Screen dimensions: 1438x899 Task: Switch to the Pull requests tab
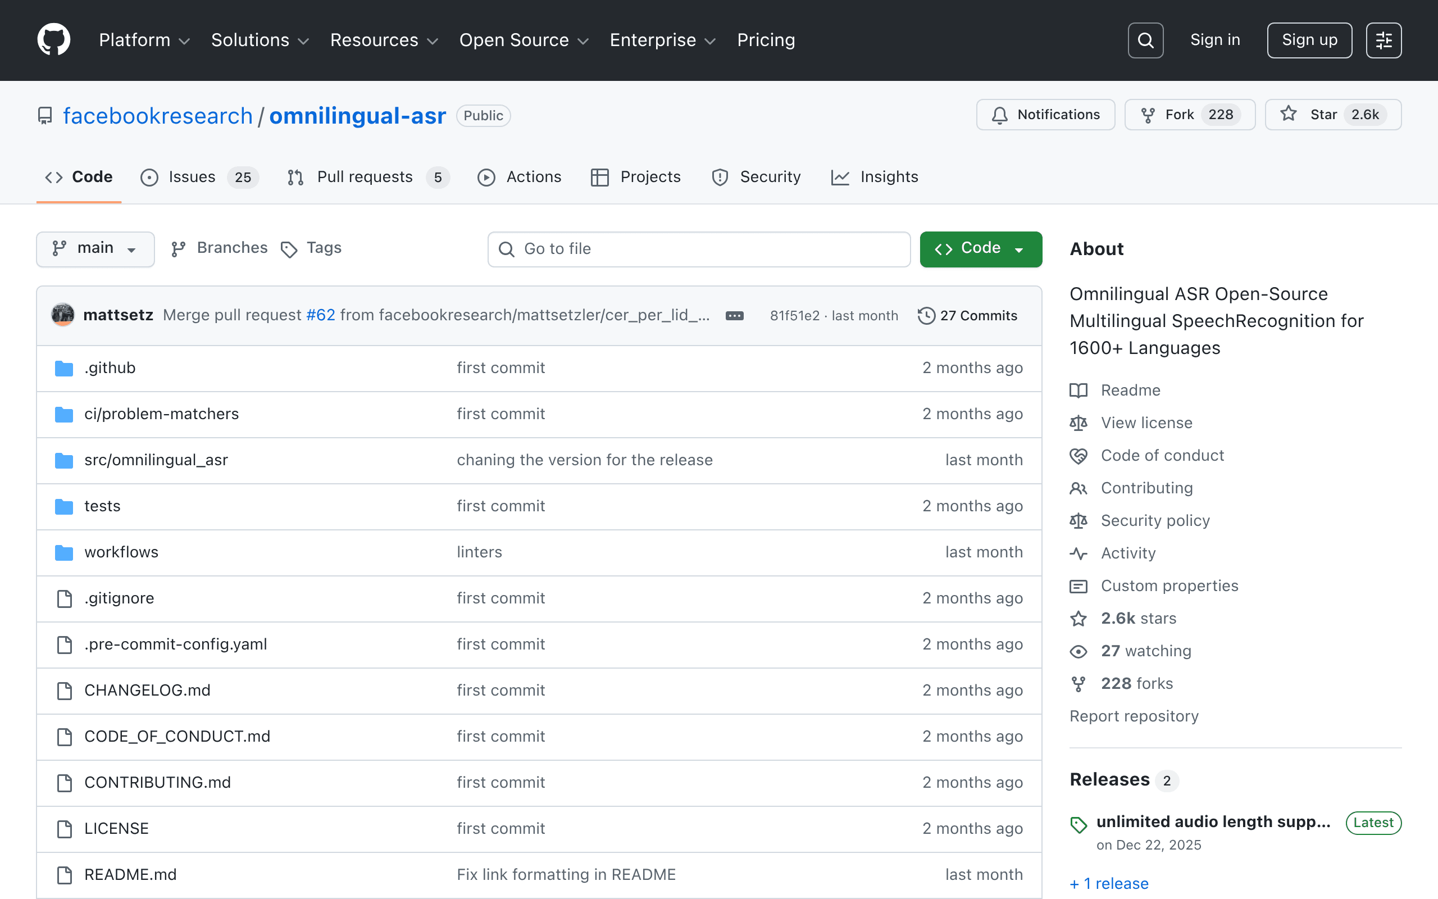tap(368, 177)
